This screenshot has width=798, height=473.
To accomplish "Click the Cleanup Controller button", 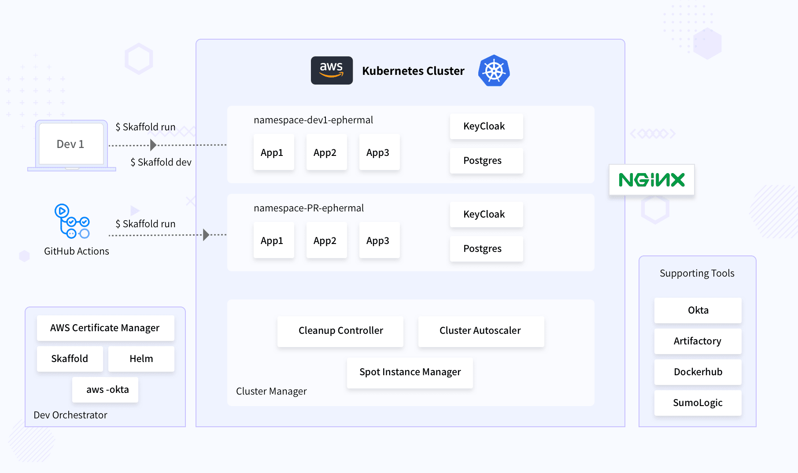I will pos(340,331).
